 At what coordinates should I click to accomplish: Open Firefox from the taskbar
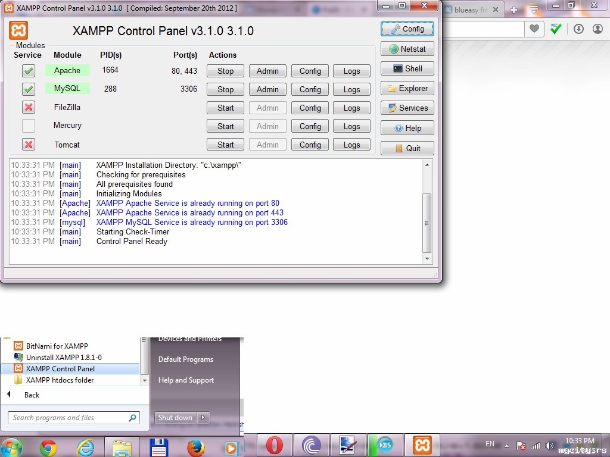pos(195,447)
